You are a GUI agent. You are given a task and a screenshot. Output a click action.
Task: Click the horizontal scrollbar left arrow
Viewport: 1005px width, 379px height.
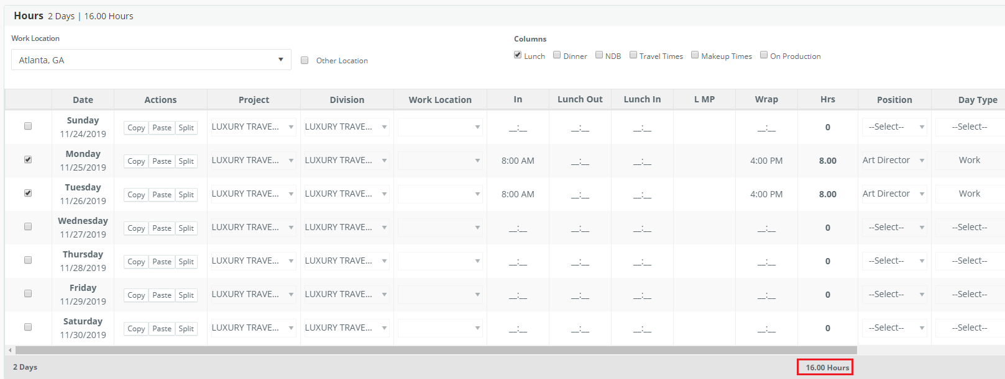click(10, 350)
